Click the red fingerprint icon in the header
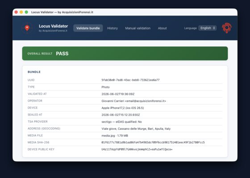The height and width of the screenshot is (178, 250). point(227,28)
